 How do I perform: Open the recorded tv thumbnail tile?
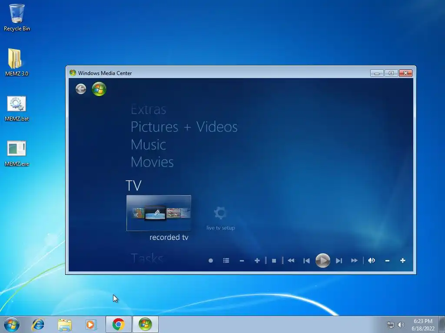(x=159, y=213)
